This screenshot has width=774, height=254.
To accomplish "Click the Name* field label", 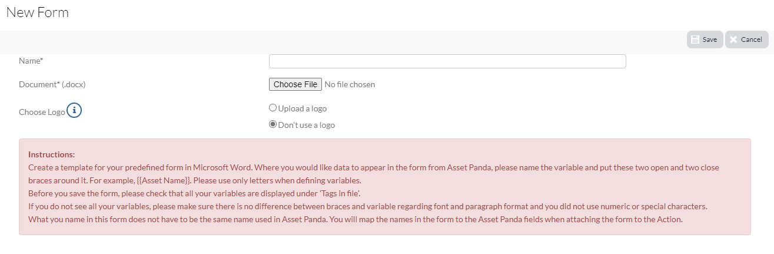I will coord(31,61).
